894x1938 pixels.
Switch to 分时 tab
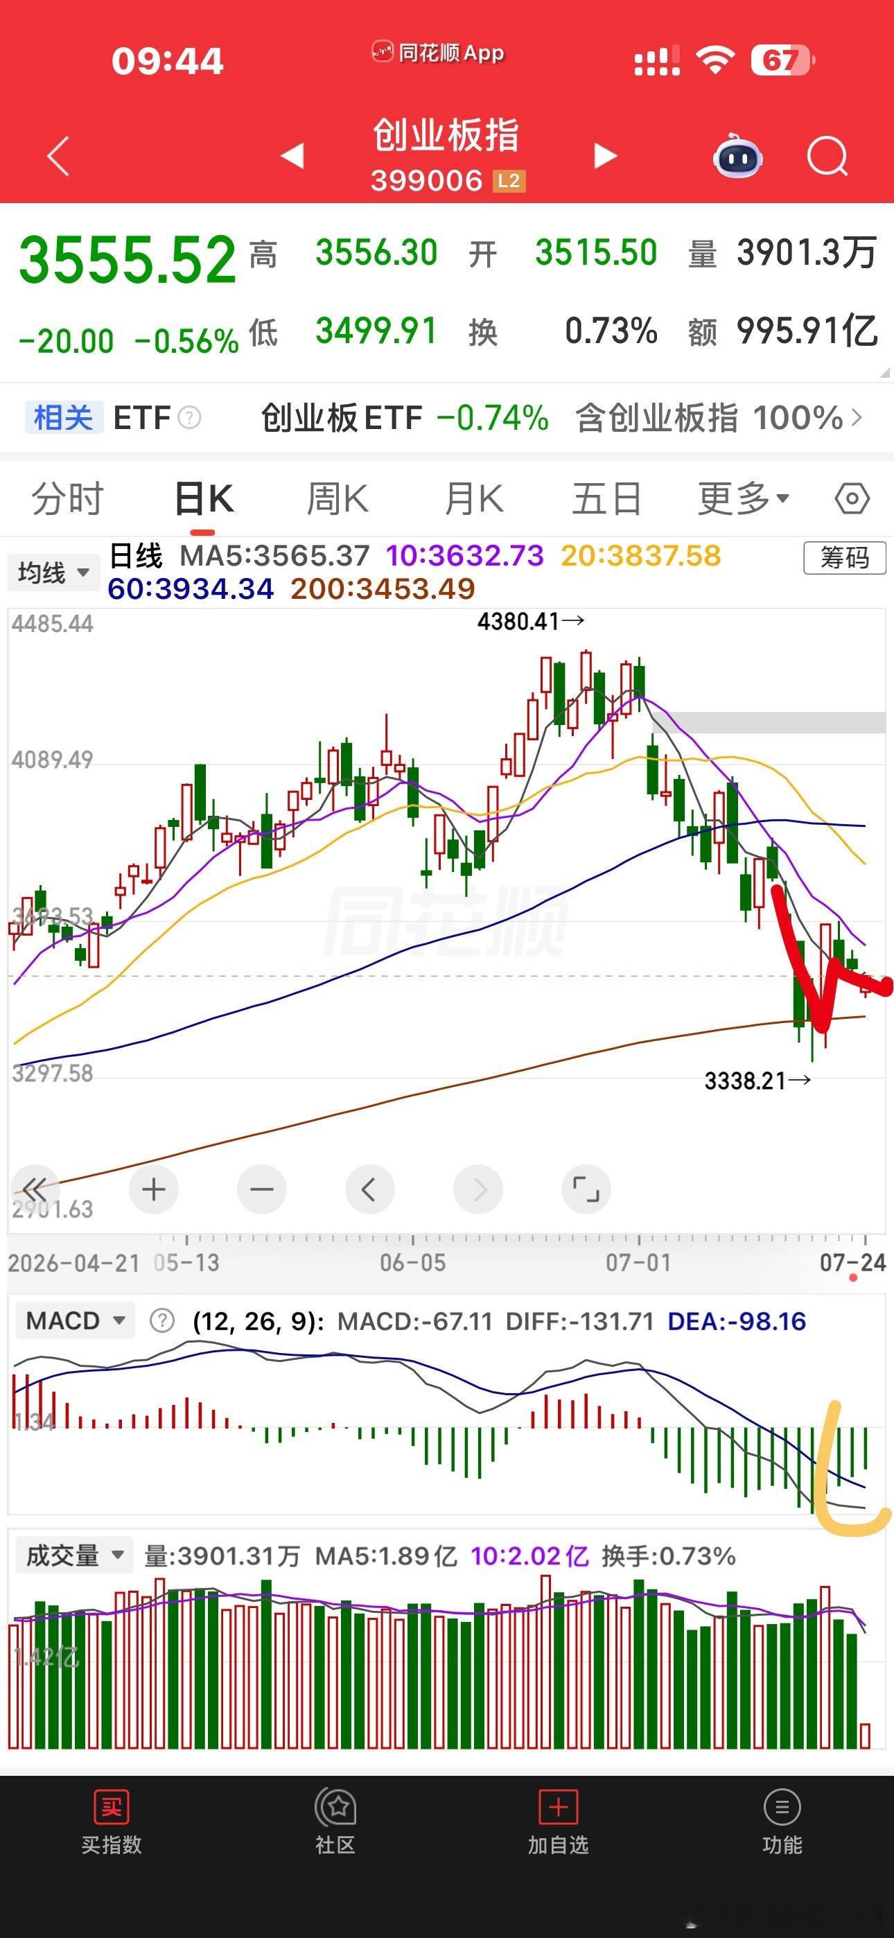tap(68, 498)
